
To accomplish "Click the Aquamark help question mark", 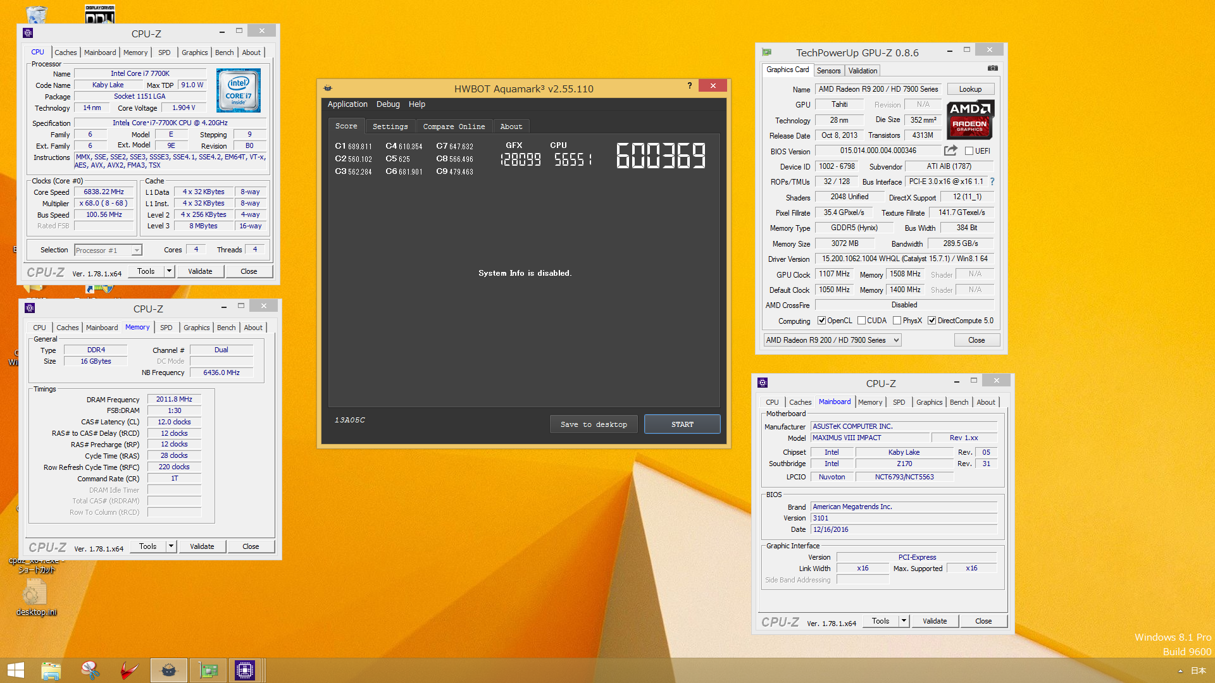I will (690, 85).
